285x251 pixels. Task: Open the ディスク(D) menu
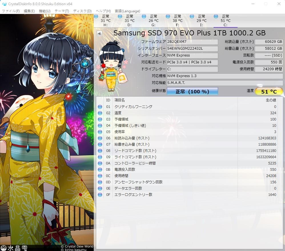click(x=82, y=11)
